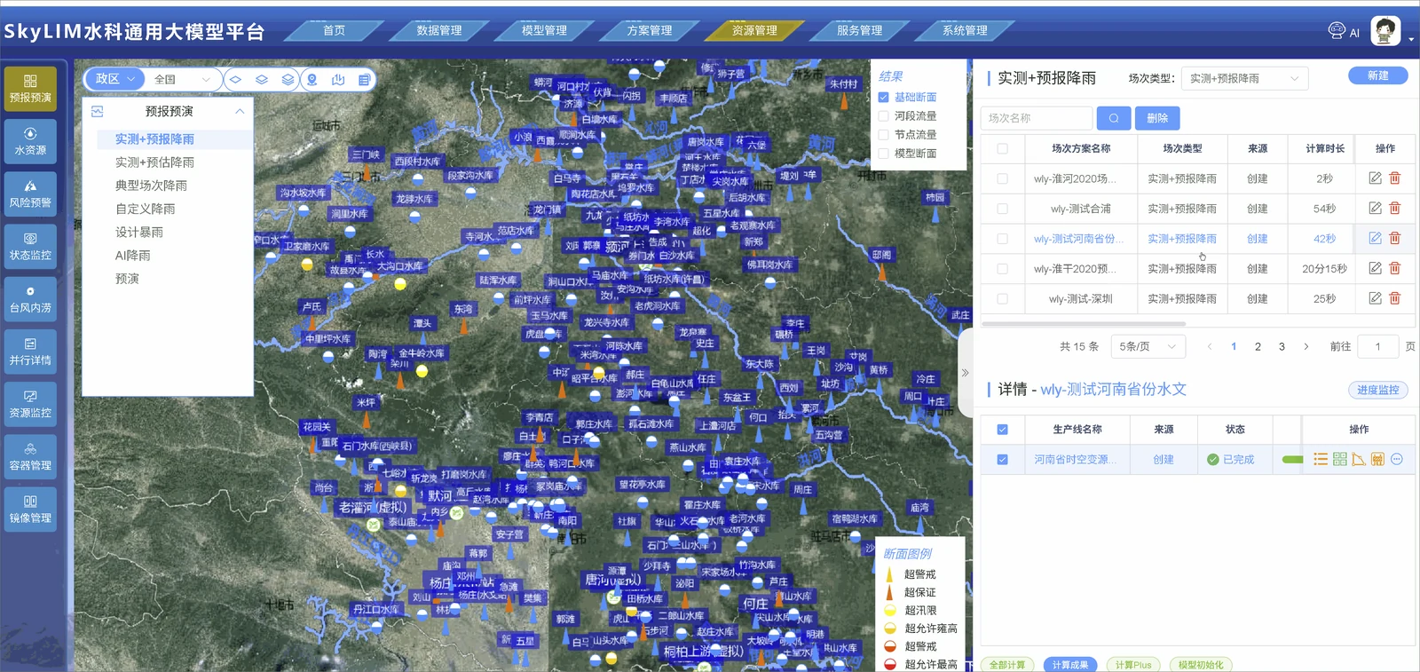Open the 并行详情 sidebar module

pyautogui.click(x=30, y=352)
